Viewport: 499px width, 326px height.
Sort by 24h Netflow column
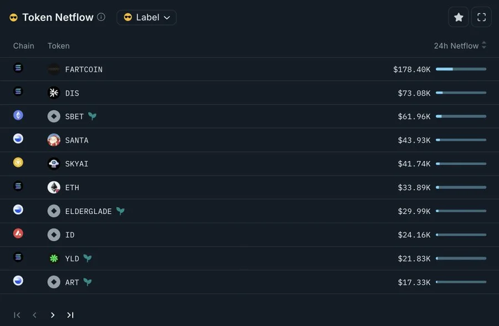pyautogui.click(x=460, y=45)
